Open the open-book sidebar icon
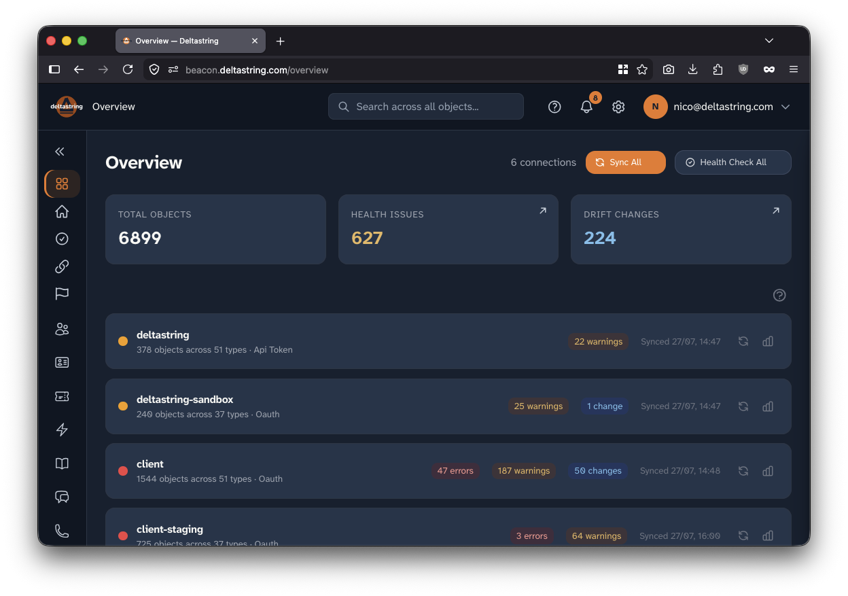Screen dimensions: 848x596 pos(62,463)
